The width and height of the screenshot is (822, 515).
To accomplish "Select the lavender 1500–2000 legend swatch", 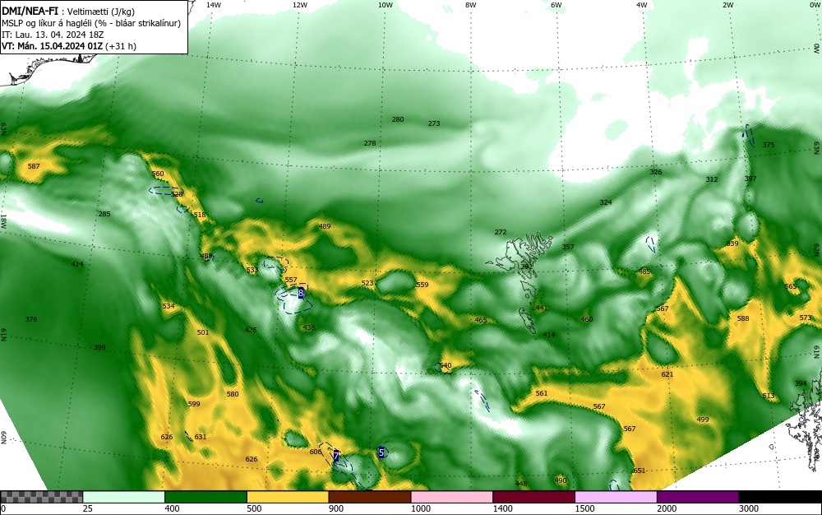I will click(616, 497).
